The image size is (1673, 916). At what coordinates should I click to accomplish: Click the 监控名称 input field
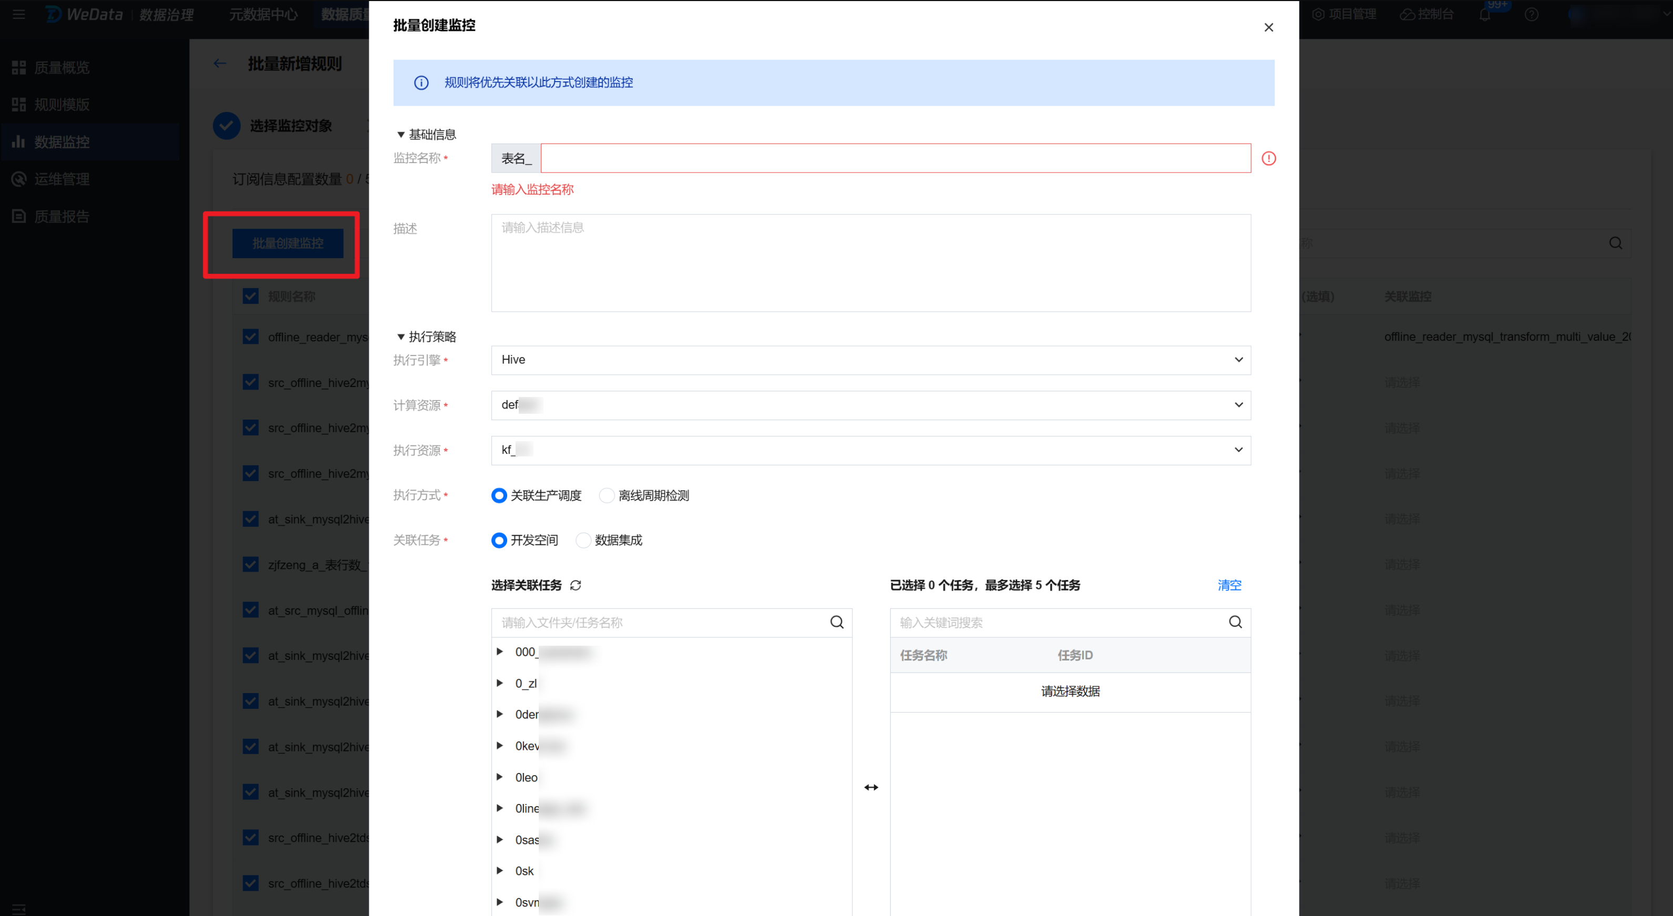point(895,158)
